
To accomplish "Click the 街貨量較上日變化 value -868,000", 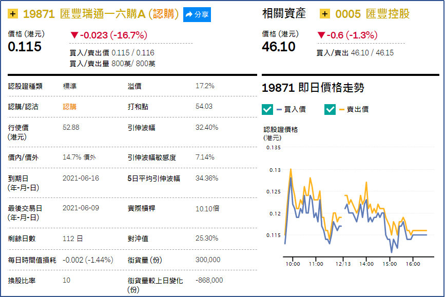I will click(x=209, y=280).
